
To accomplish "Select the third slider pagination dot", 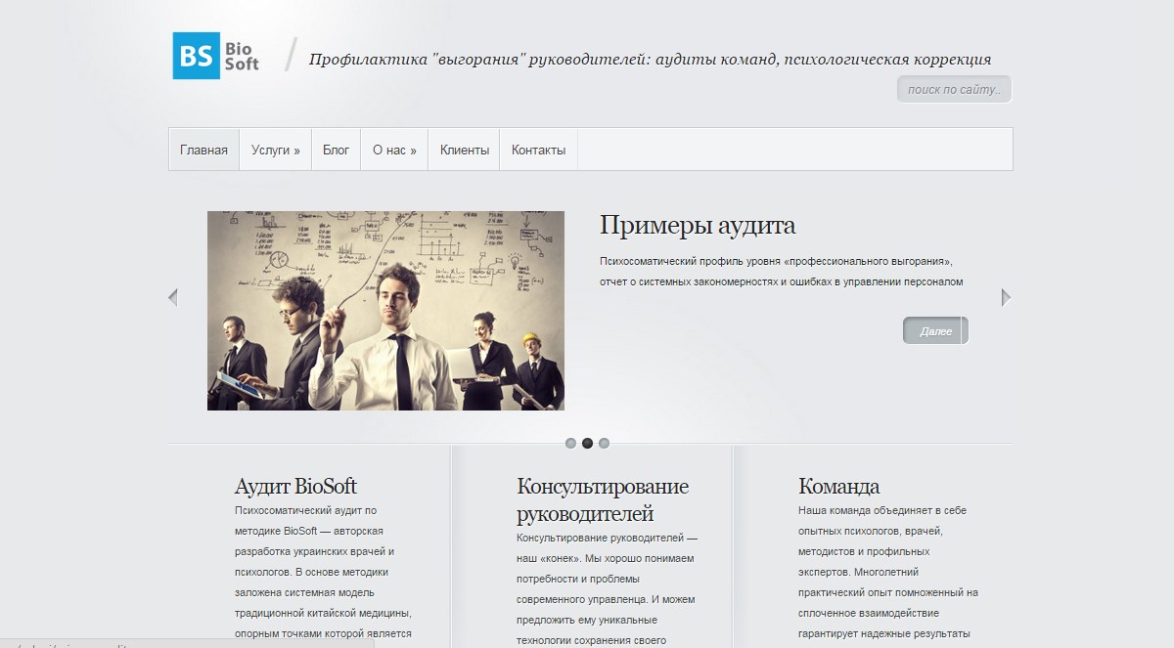I will [x=604, y=443].
